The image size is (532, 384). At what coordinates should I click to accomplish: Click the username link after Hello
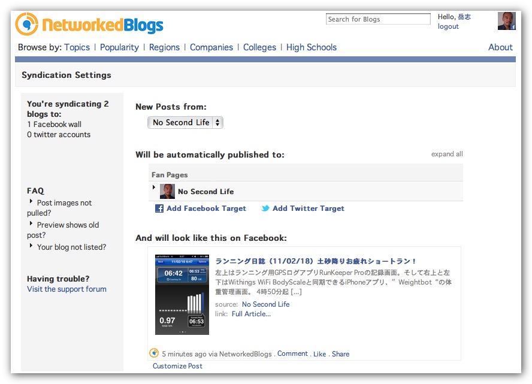(x=464, y=17)
